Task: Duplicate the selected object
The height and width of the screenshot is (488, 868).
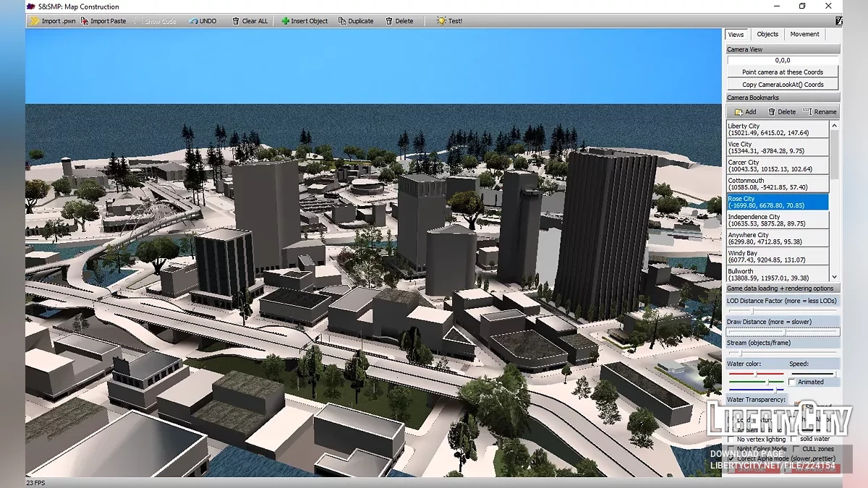Action: pos(355,21)
